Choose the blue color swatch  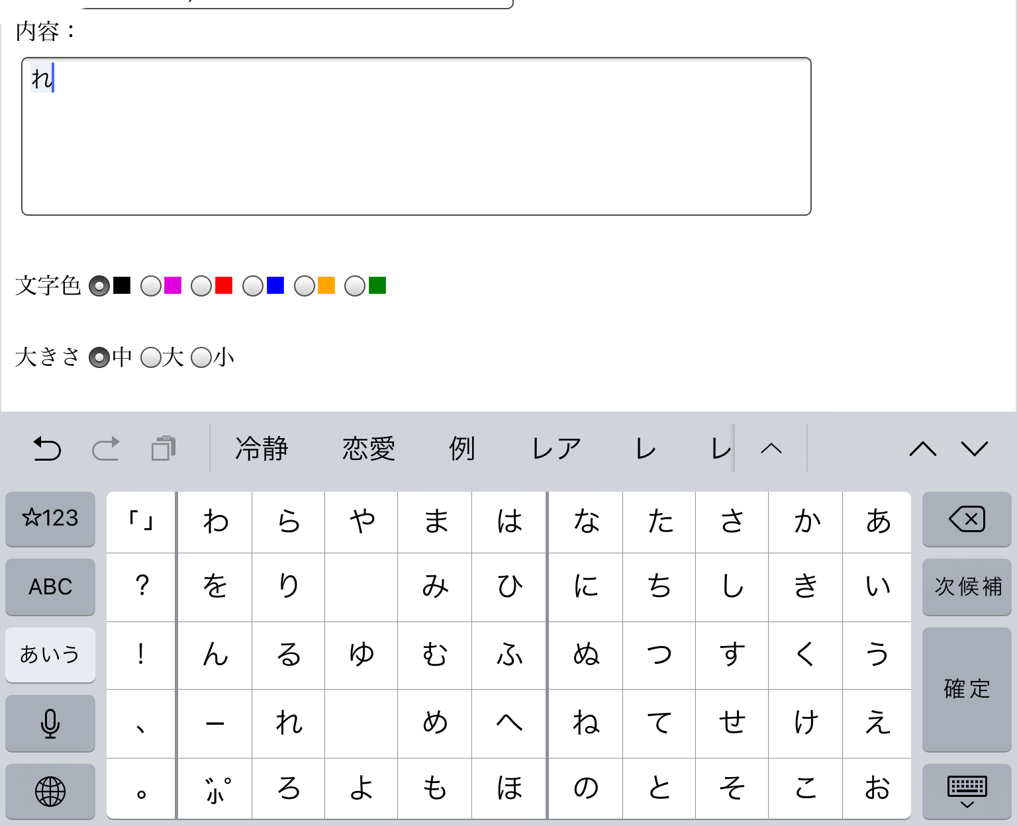(275, 285)
